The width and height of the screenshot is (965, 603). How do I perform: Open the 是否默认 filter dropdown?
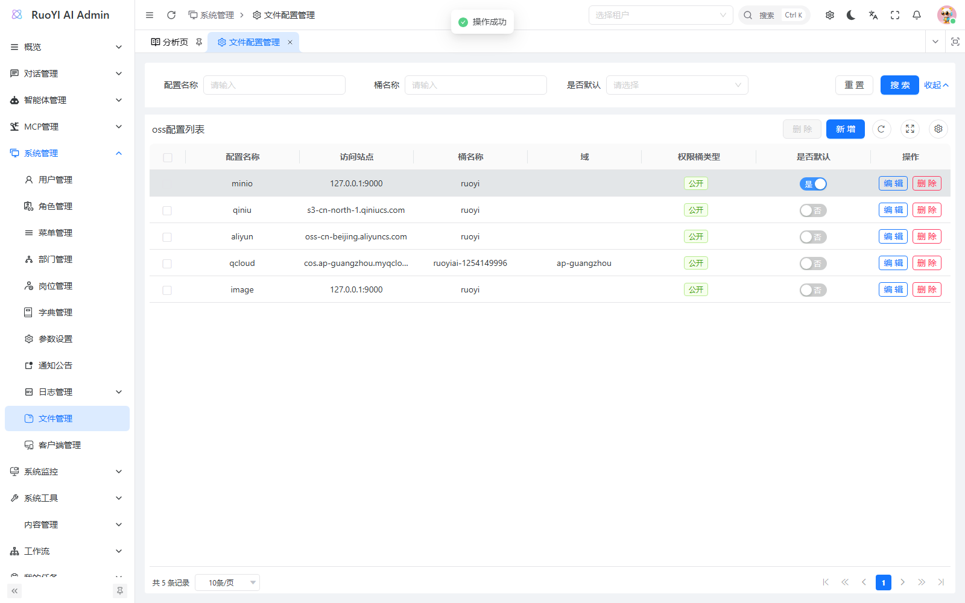(677, 85)
